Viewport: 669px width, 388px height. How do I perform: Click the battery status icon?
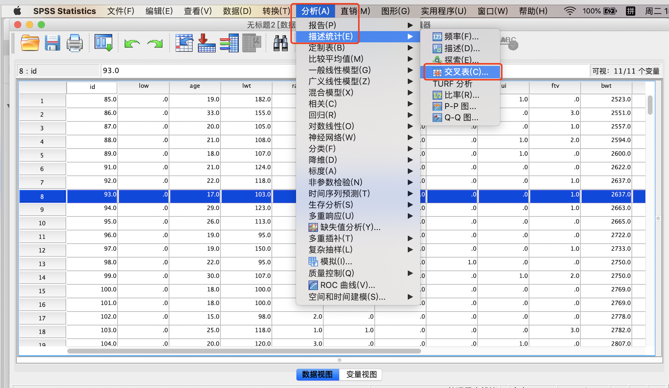tap(610, 11)
